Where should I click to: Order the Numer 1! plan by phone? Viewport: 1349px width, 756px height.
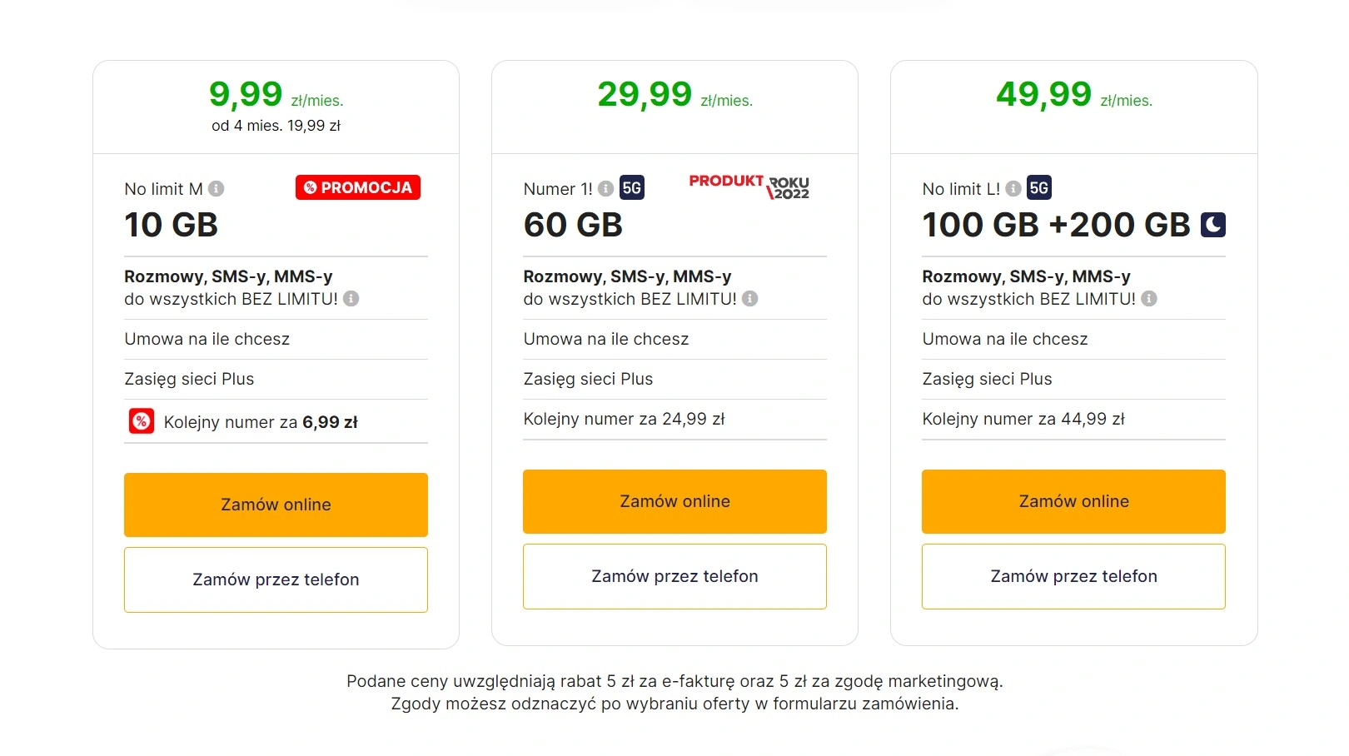coord(674,576)
